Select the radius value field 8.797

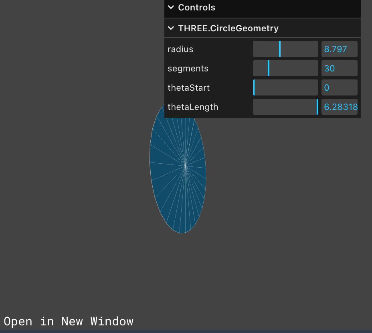[x=339, y=49]
